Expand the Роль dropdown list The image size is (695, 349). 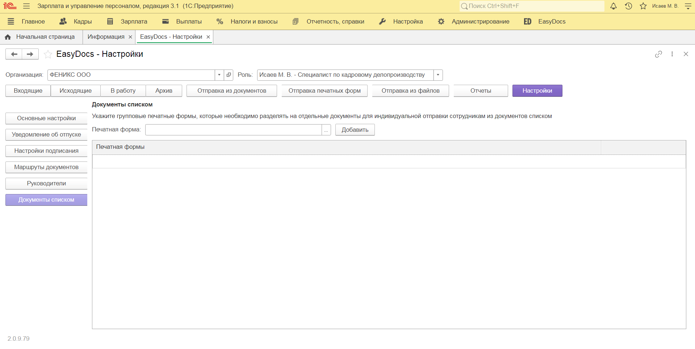[x=438, y=75]
